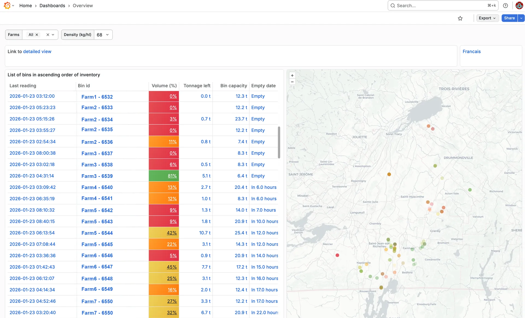
Task: Click the yellow 42% volume cell
Action: pos(164,233)
